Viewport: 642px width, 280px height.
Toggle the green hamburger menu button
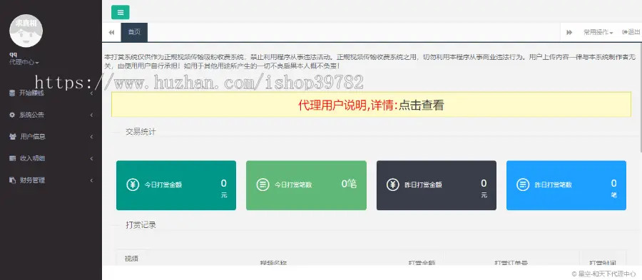[x=121, y=12]
